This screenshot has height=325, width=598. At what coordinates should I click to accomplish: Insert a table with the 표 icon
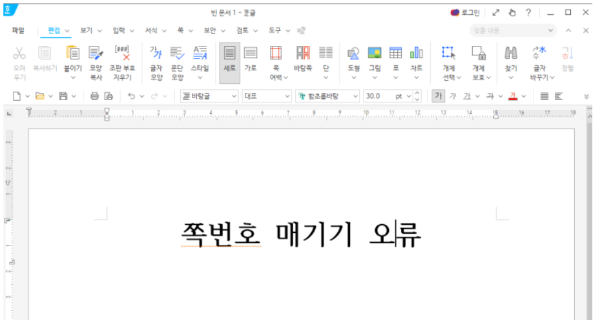396,54
